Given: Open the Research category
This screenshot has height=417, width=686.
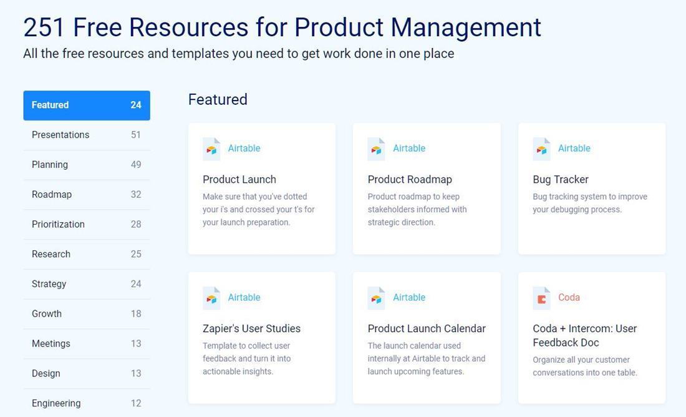Looking at the screenshot, I should pos(87,254).
